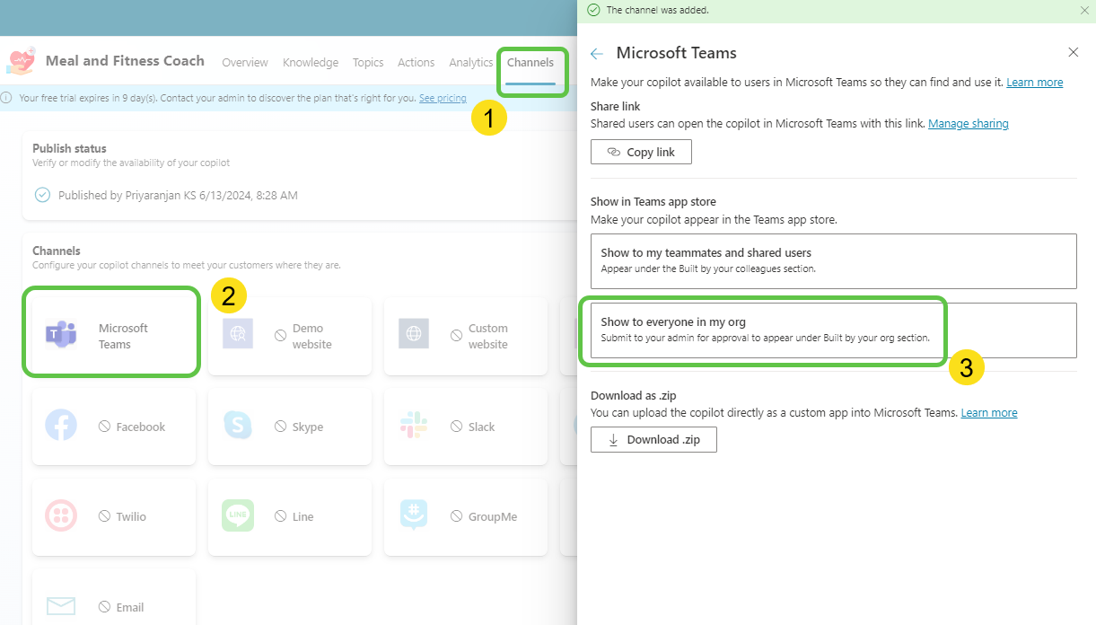Choose the Slack channel icon
Image resolution: width=1096 pixels, height=625 pixels.
[x=413, y=426]
